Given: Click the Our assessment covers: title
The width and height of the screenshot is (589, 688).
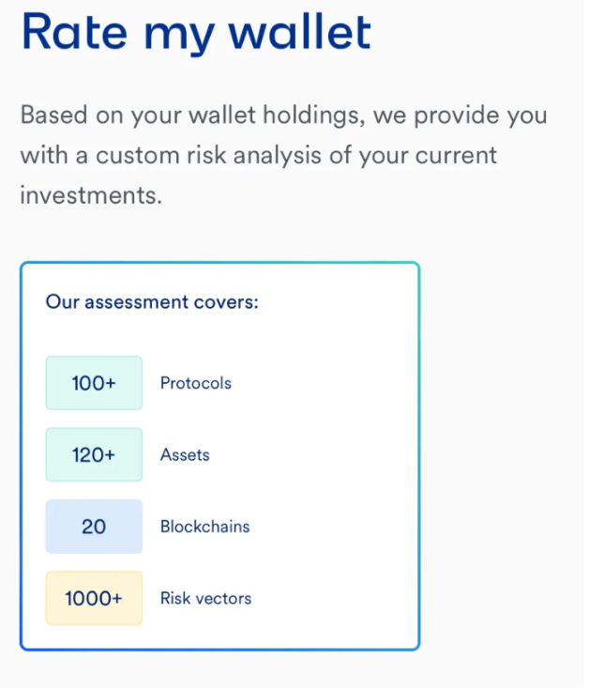Looking at the screenshot, I should coord(152,302).
